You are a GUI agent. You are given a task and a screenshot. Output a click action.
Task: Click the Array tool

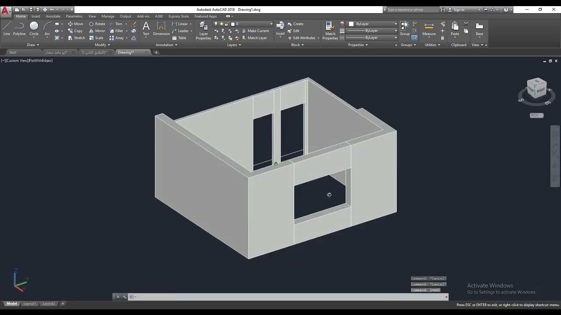pyautogui.click(x=117, y=38)
